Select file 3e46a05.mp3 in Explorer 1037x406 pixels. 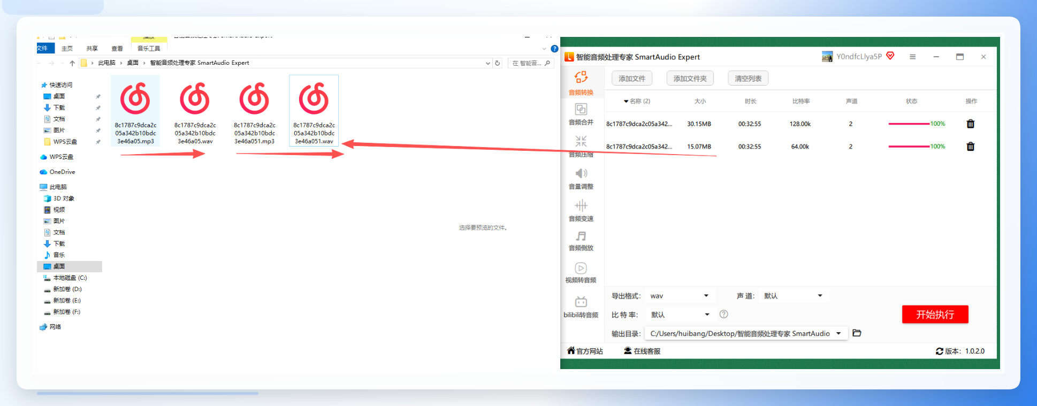tap(135, 111)
